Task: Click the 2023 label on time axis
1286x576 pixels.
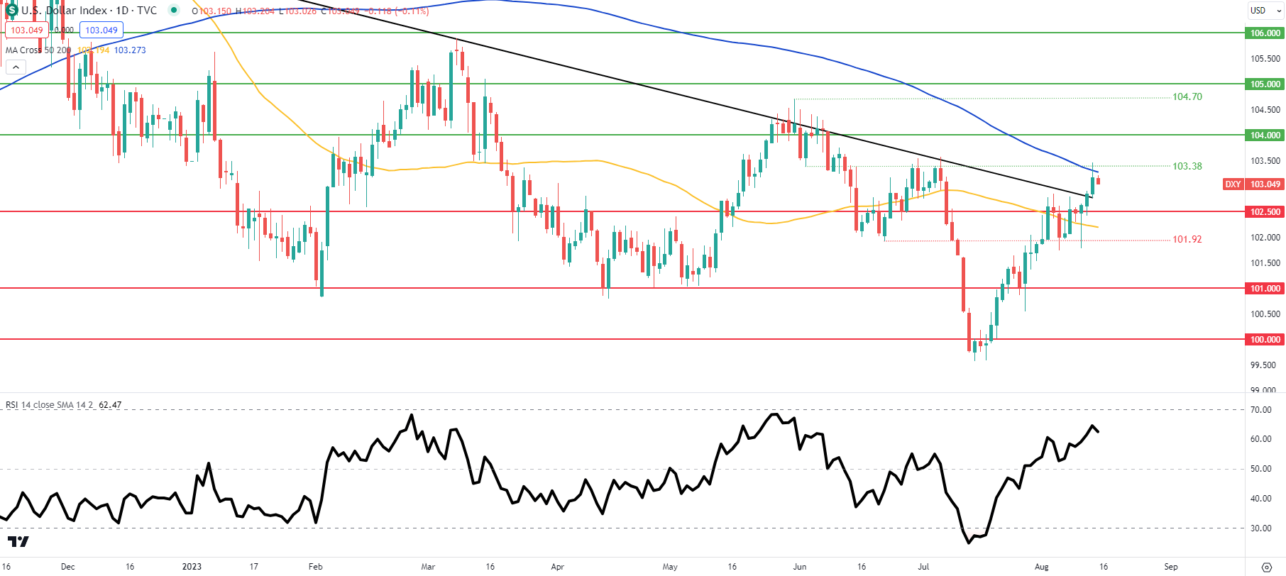Action: [192, 567]
